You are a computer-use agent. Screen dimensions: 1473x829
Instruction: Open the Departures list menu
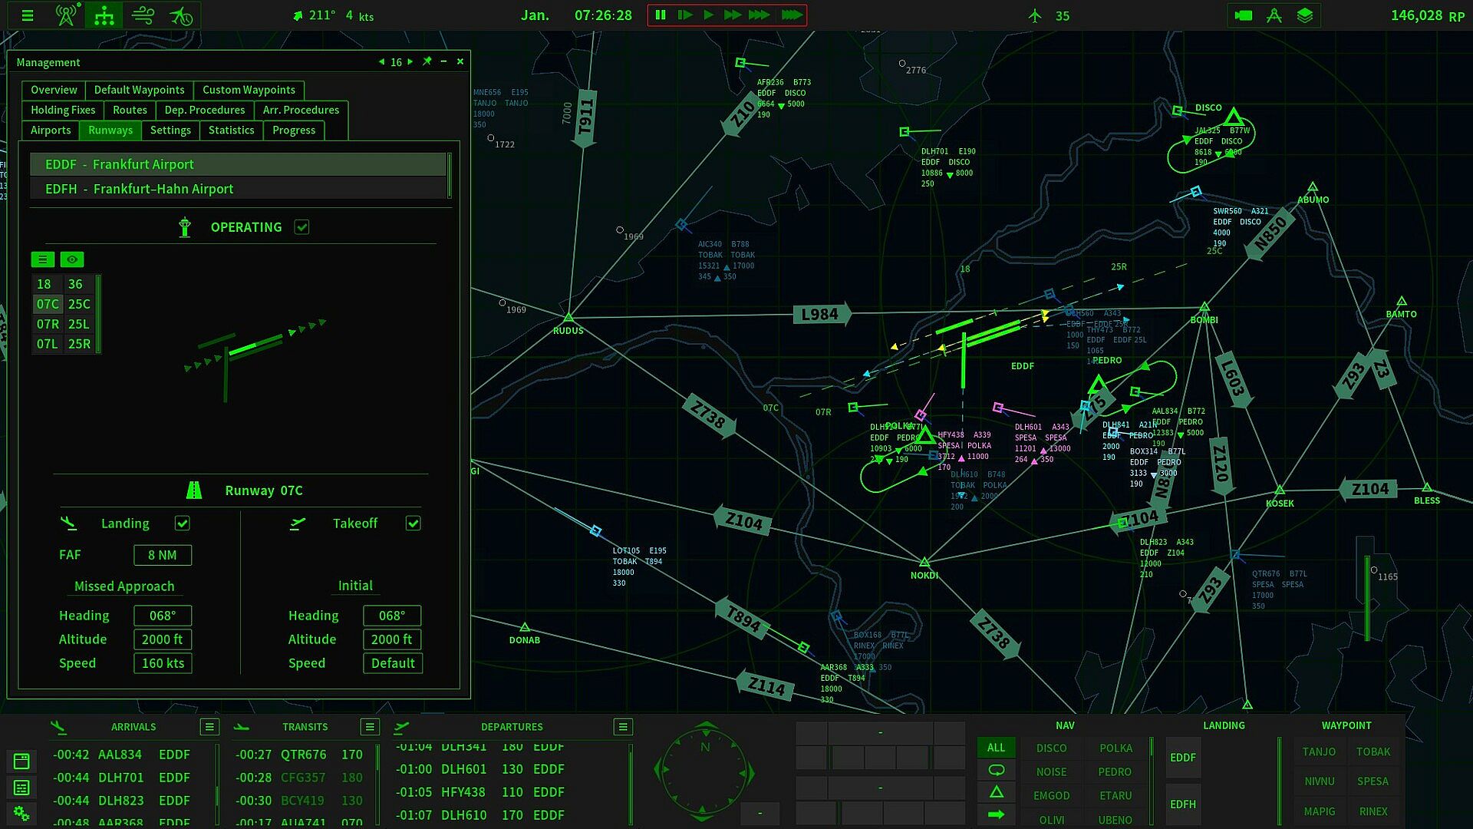[622, 727]
